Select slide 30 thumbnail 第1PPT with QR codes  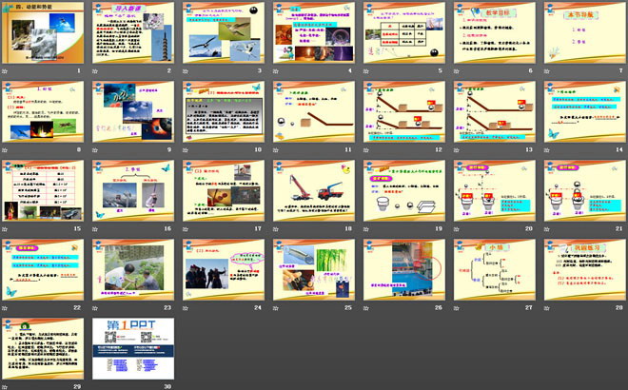pos(133,348)
